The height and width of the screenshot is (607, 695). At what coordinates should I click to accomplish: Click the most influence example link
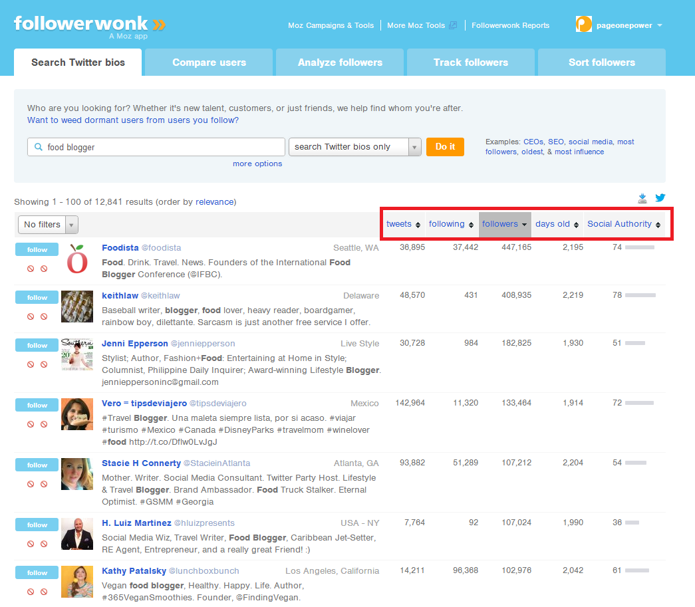[579, 152]
